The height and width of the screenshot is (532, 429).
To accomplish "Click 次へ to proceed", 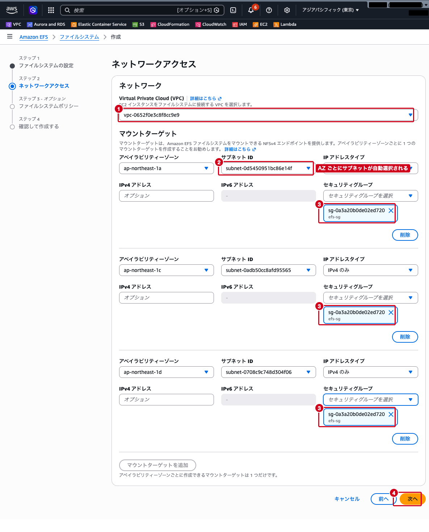I will click(412, 499).
